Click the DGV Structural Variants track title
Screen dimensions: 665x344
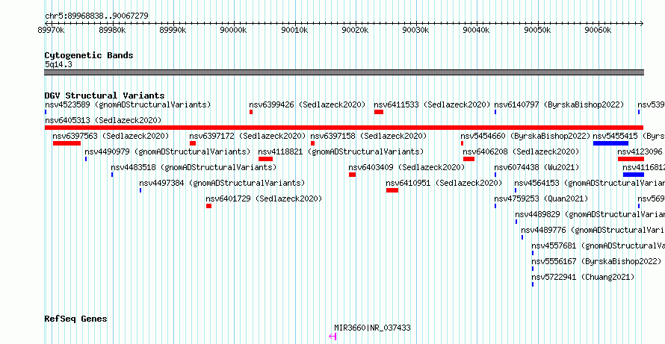[x=105, y=96]
